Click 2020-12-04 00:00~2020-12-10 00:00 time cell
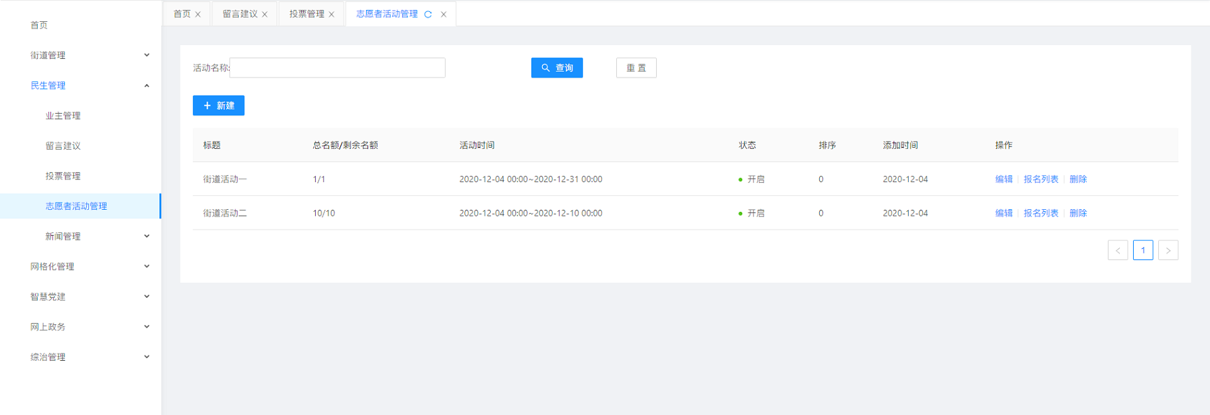The image size is (1210, 415). point(531,213)
